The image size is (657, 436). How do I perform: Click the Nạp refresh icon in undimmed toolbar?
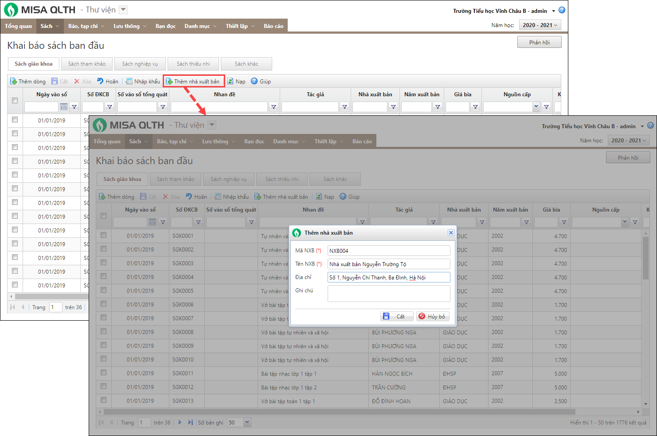[x=231, y=81]
